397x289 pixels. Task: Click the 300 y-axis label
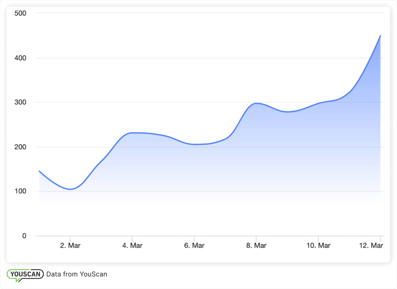click(20, 102)
